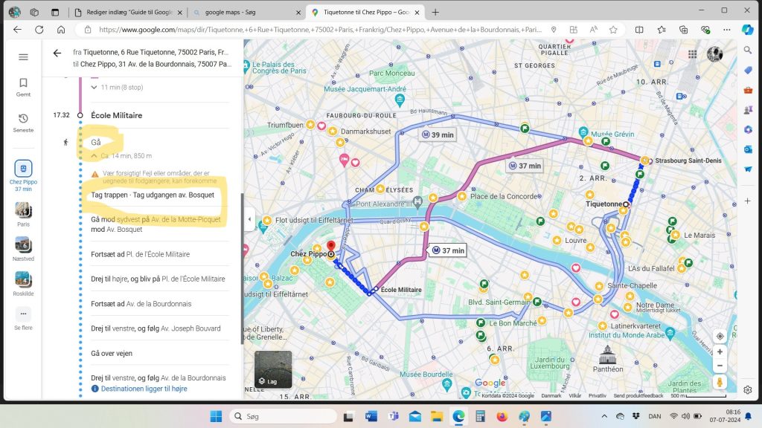Open Word from the Windows taskbar
Image resolution: width=762 pixels, height=428 pixels.
coord(371,416)
